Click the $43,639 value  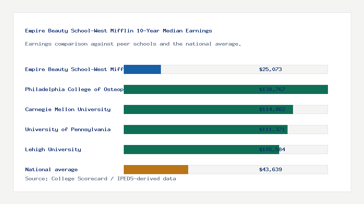click(270, 170)
